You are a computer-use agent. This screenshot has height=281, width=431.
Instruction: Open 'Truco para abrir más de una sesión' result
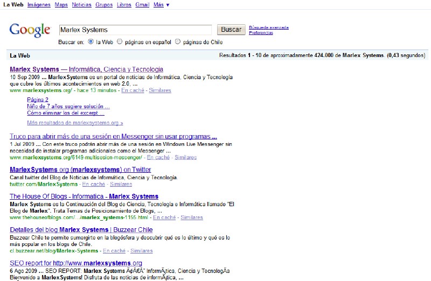113,137
